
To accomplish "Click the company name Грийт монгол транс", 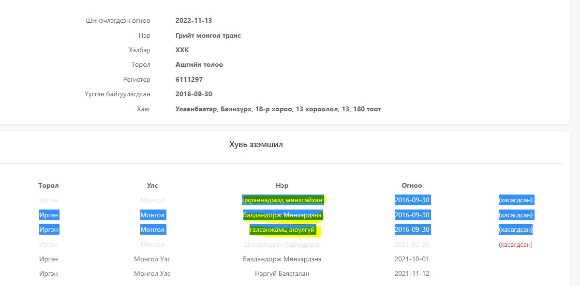I will coord(208,35).
